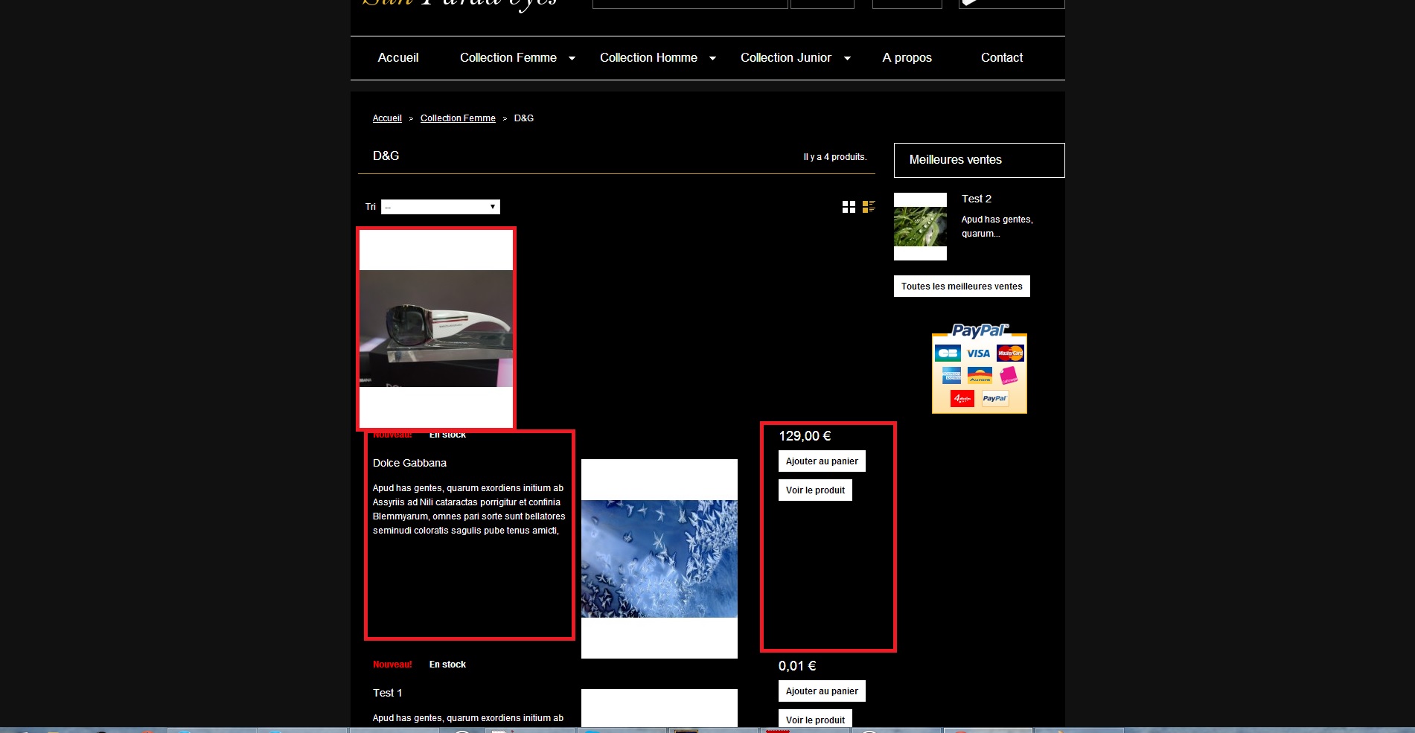1415x733 pixels.
Task: Expand the arrow beside Collection Femme menu
Action: [572, 58]
